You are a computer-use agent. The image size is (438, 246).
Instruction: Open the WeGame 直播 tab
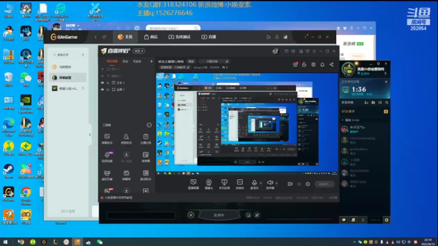[x=209, y=37]
